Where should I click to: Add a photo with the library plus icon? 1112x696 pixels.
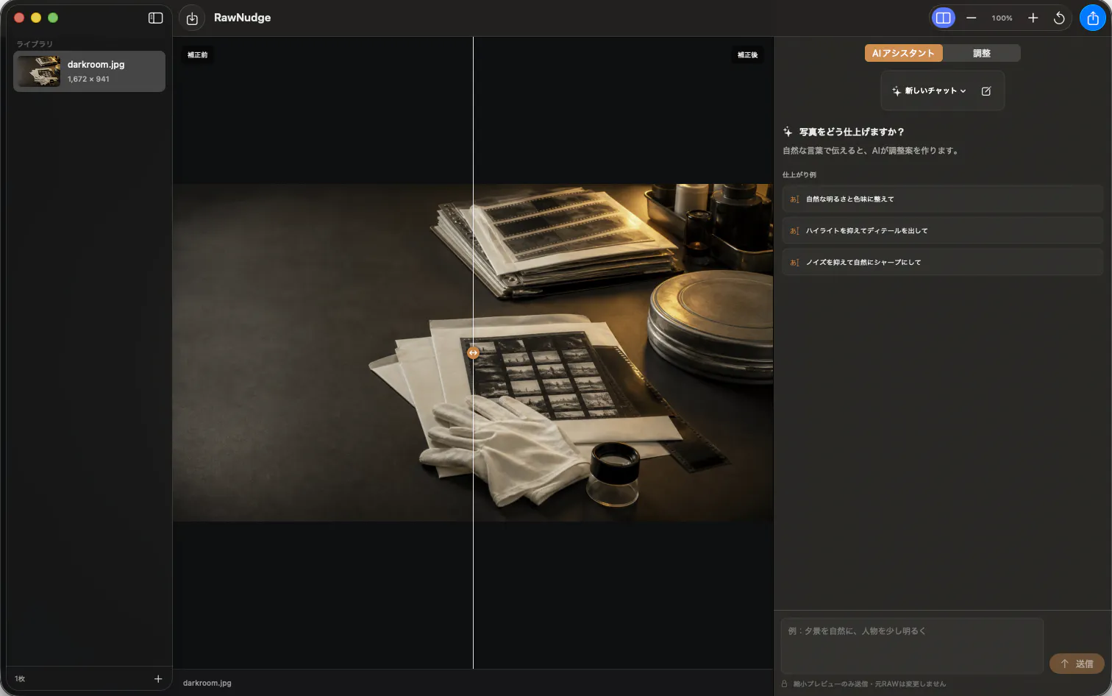coord(158,678)
